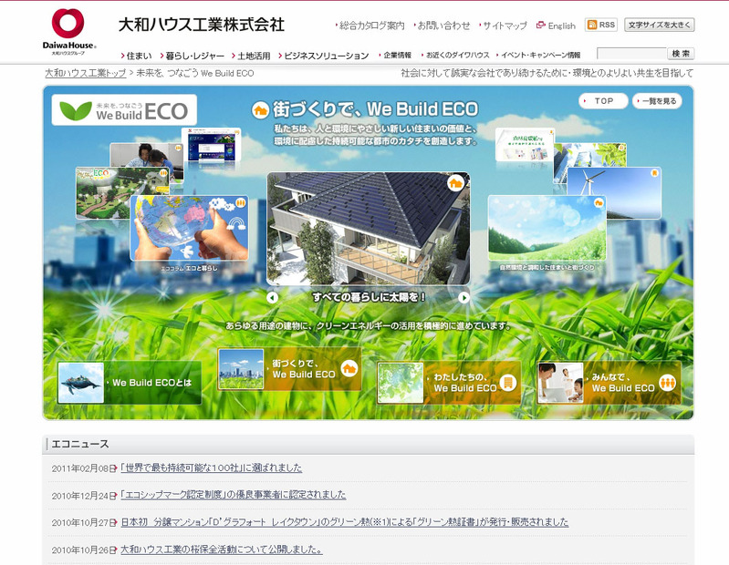The width and height of the screenshot is (729, 565).
Task: Click orange house icon beside 街づくりで heading
Action: (260, 110)
